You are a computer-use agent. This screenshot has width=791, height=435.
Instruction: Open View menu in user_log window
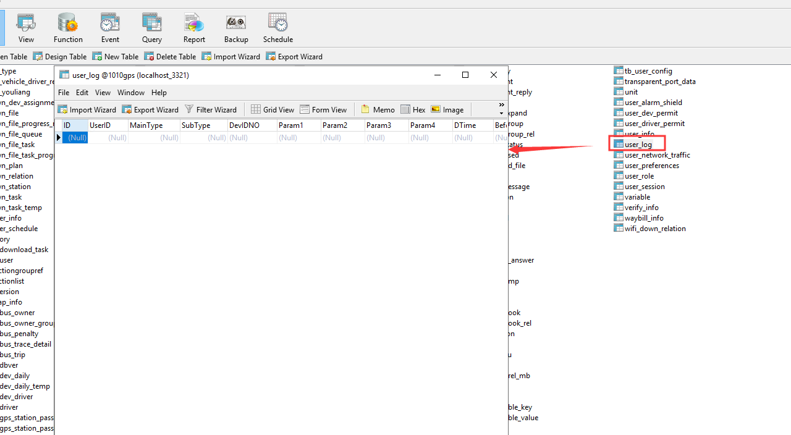[103, 93]
